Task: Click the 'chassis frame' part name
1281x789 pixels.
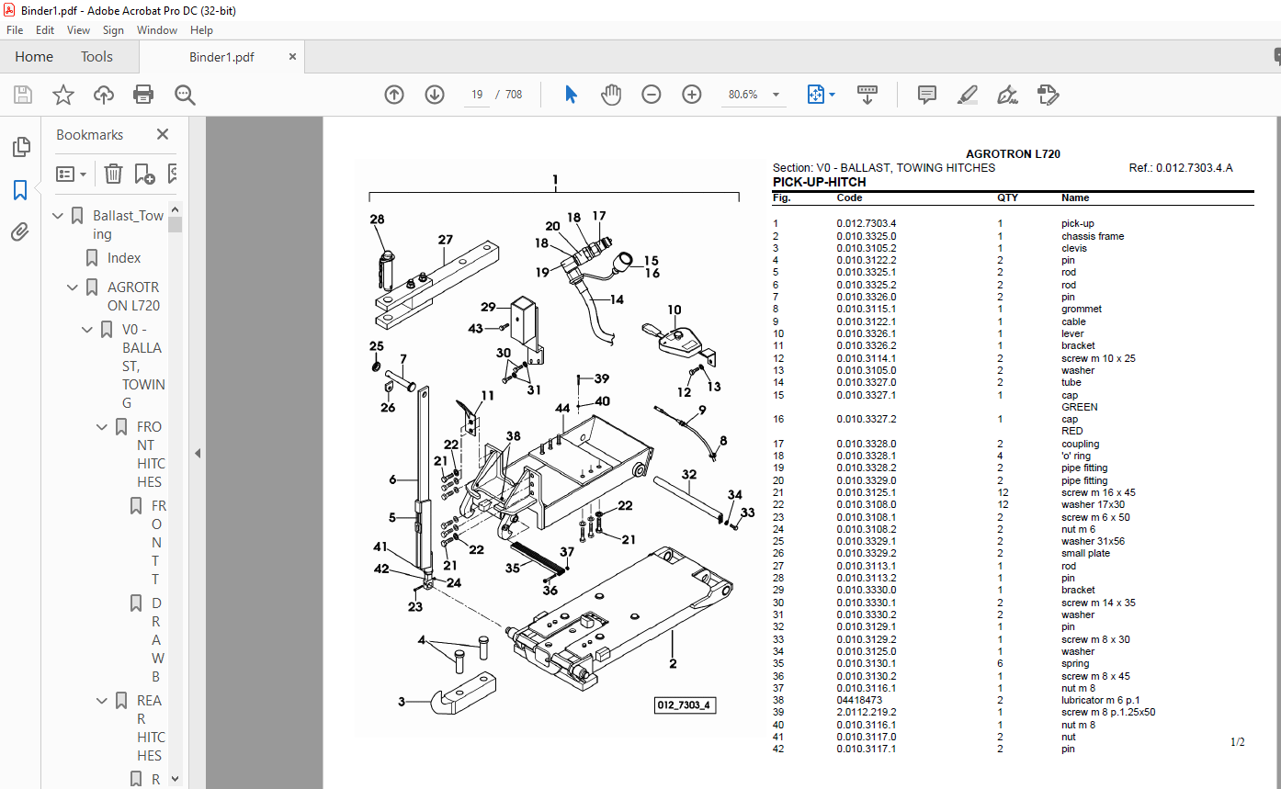Action: point(1093,236)
